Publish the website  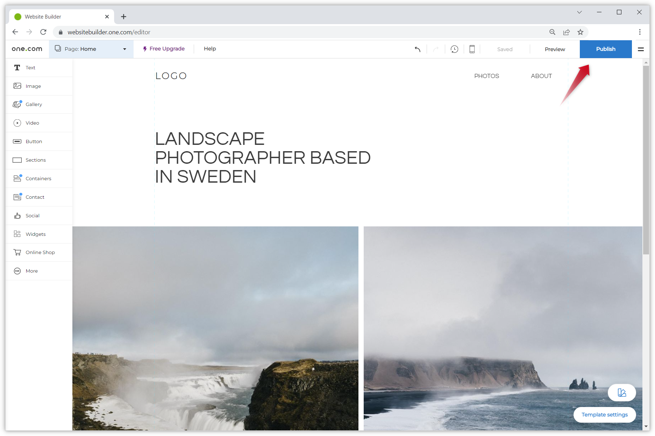(x=606, y=49)
